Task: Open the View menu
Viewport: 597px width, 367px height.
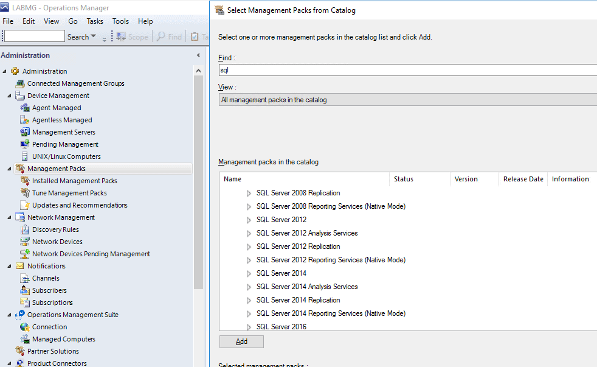Action: coord(51,21)
